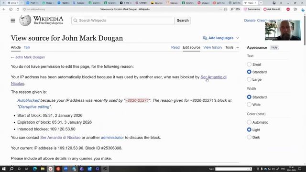Open the tab group dropdown arrow
The height and width of the screenshot is (172, 306).
click(22, 3)
